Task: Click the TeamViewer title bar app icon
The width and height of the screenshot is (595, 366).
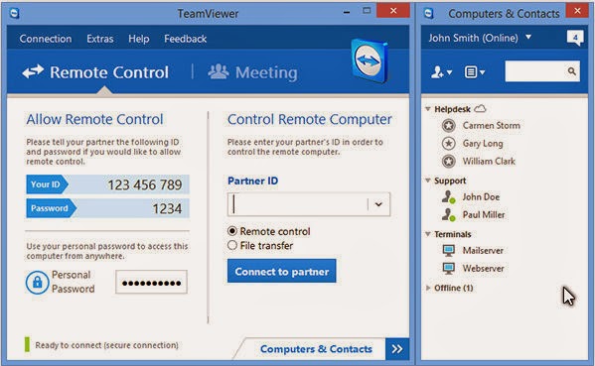Action: 15,14
